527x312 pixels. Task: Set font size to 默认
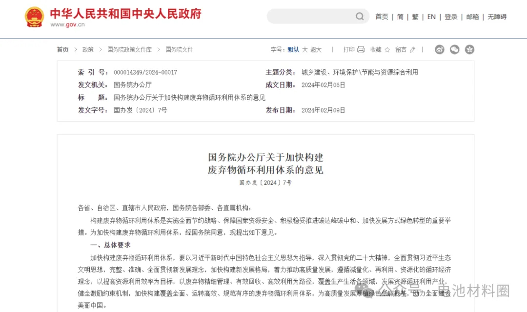[293, 50]
